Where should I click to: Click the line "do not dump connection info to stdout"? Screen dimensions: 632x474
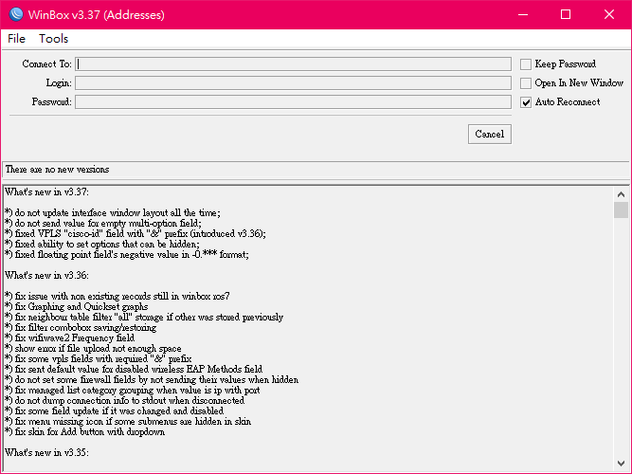click(124, 401)
